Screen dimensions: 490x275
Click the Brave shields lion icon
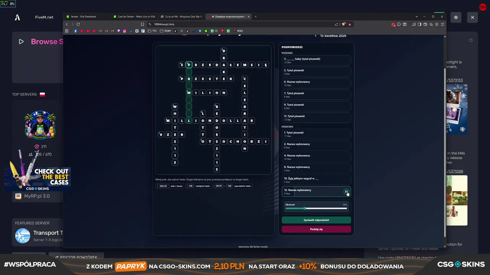click(x=343, y=24)
